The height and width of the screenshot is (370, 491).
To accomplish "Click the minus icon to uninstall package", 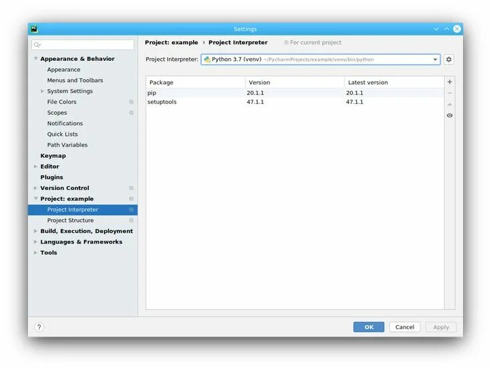I will tap(450, 93).
